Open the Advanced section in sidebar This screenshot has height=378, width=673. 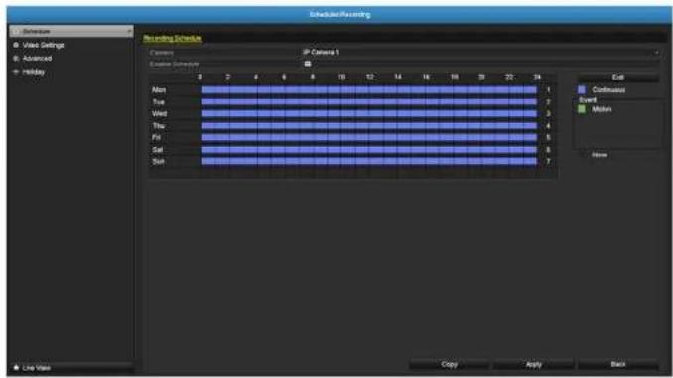pos(37,58)
